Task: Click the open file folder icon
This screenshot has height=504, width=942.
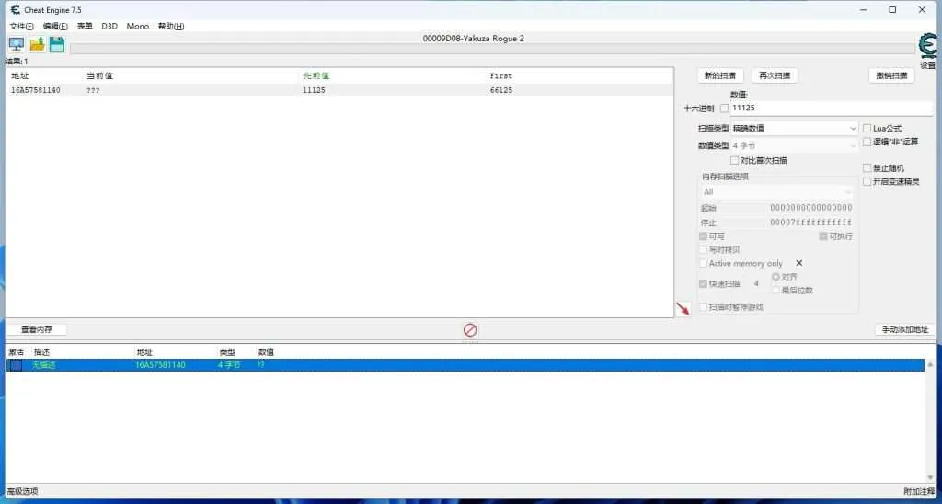Action: point(37,44)
